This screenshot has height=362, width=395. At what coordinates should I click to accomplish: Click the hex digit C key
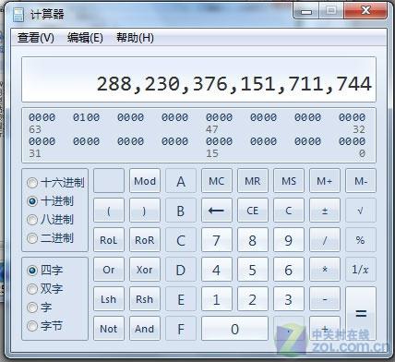[181, 240]
